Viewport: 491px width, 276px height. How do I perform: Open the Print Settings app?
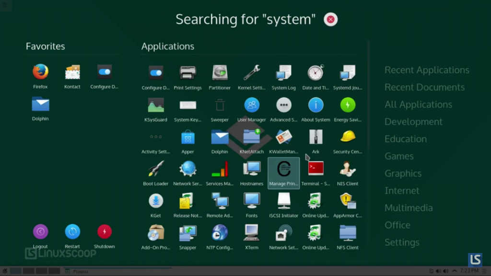coord(187,73)
